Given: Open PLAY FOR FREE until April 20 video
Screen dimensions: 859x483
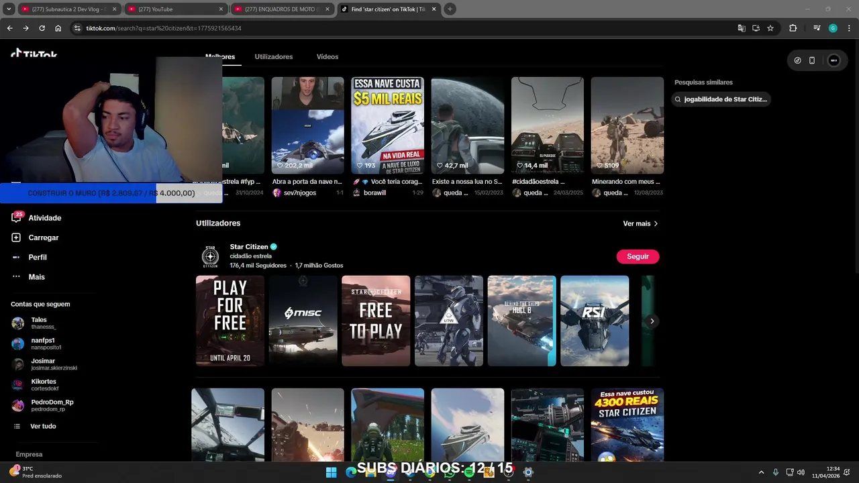Looking at the screenshot, I should pos(230,321).
